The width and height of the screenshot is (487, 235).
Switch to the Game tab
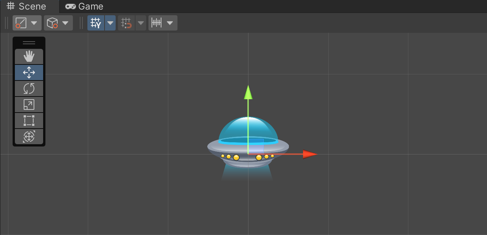point(85,6)
